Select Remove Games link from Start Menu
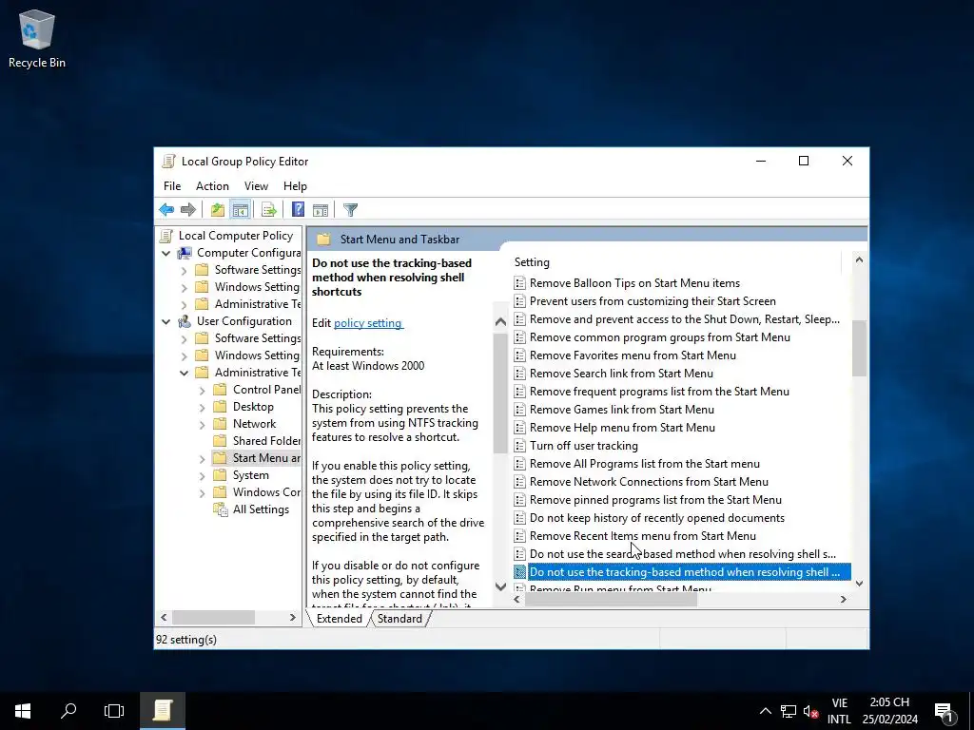Image resolution: width=974 pixels, height=730 pixels. click(622, 410)
